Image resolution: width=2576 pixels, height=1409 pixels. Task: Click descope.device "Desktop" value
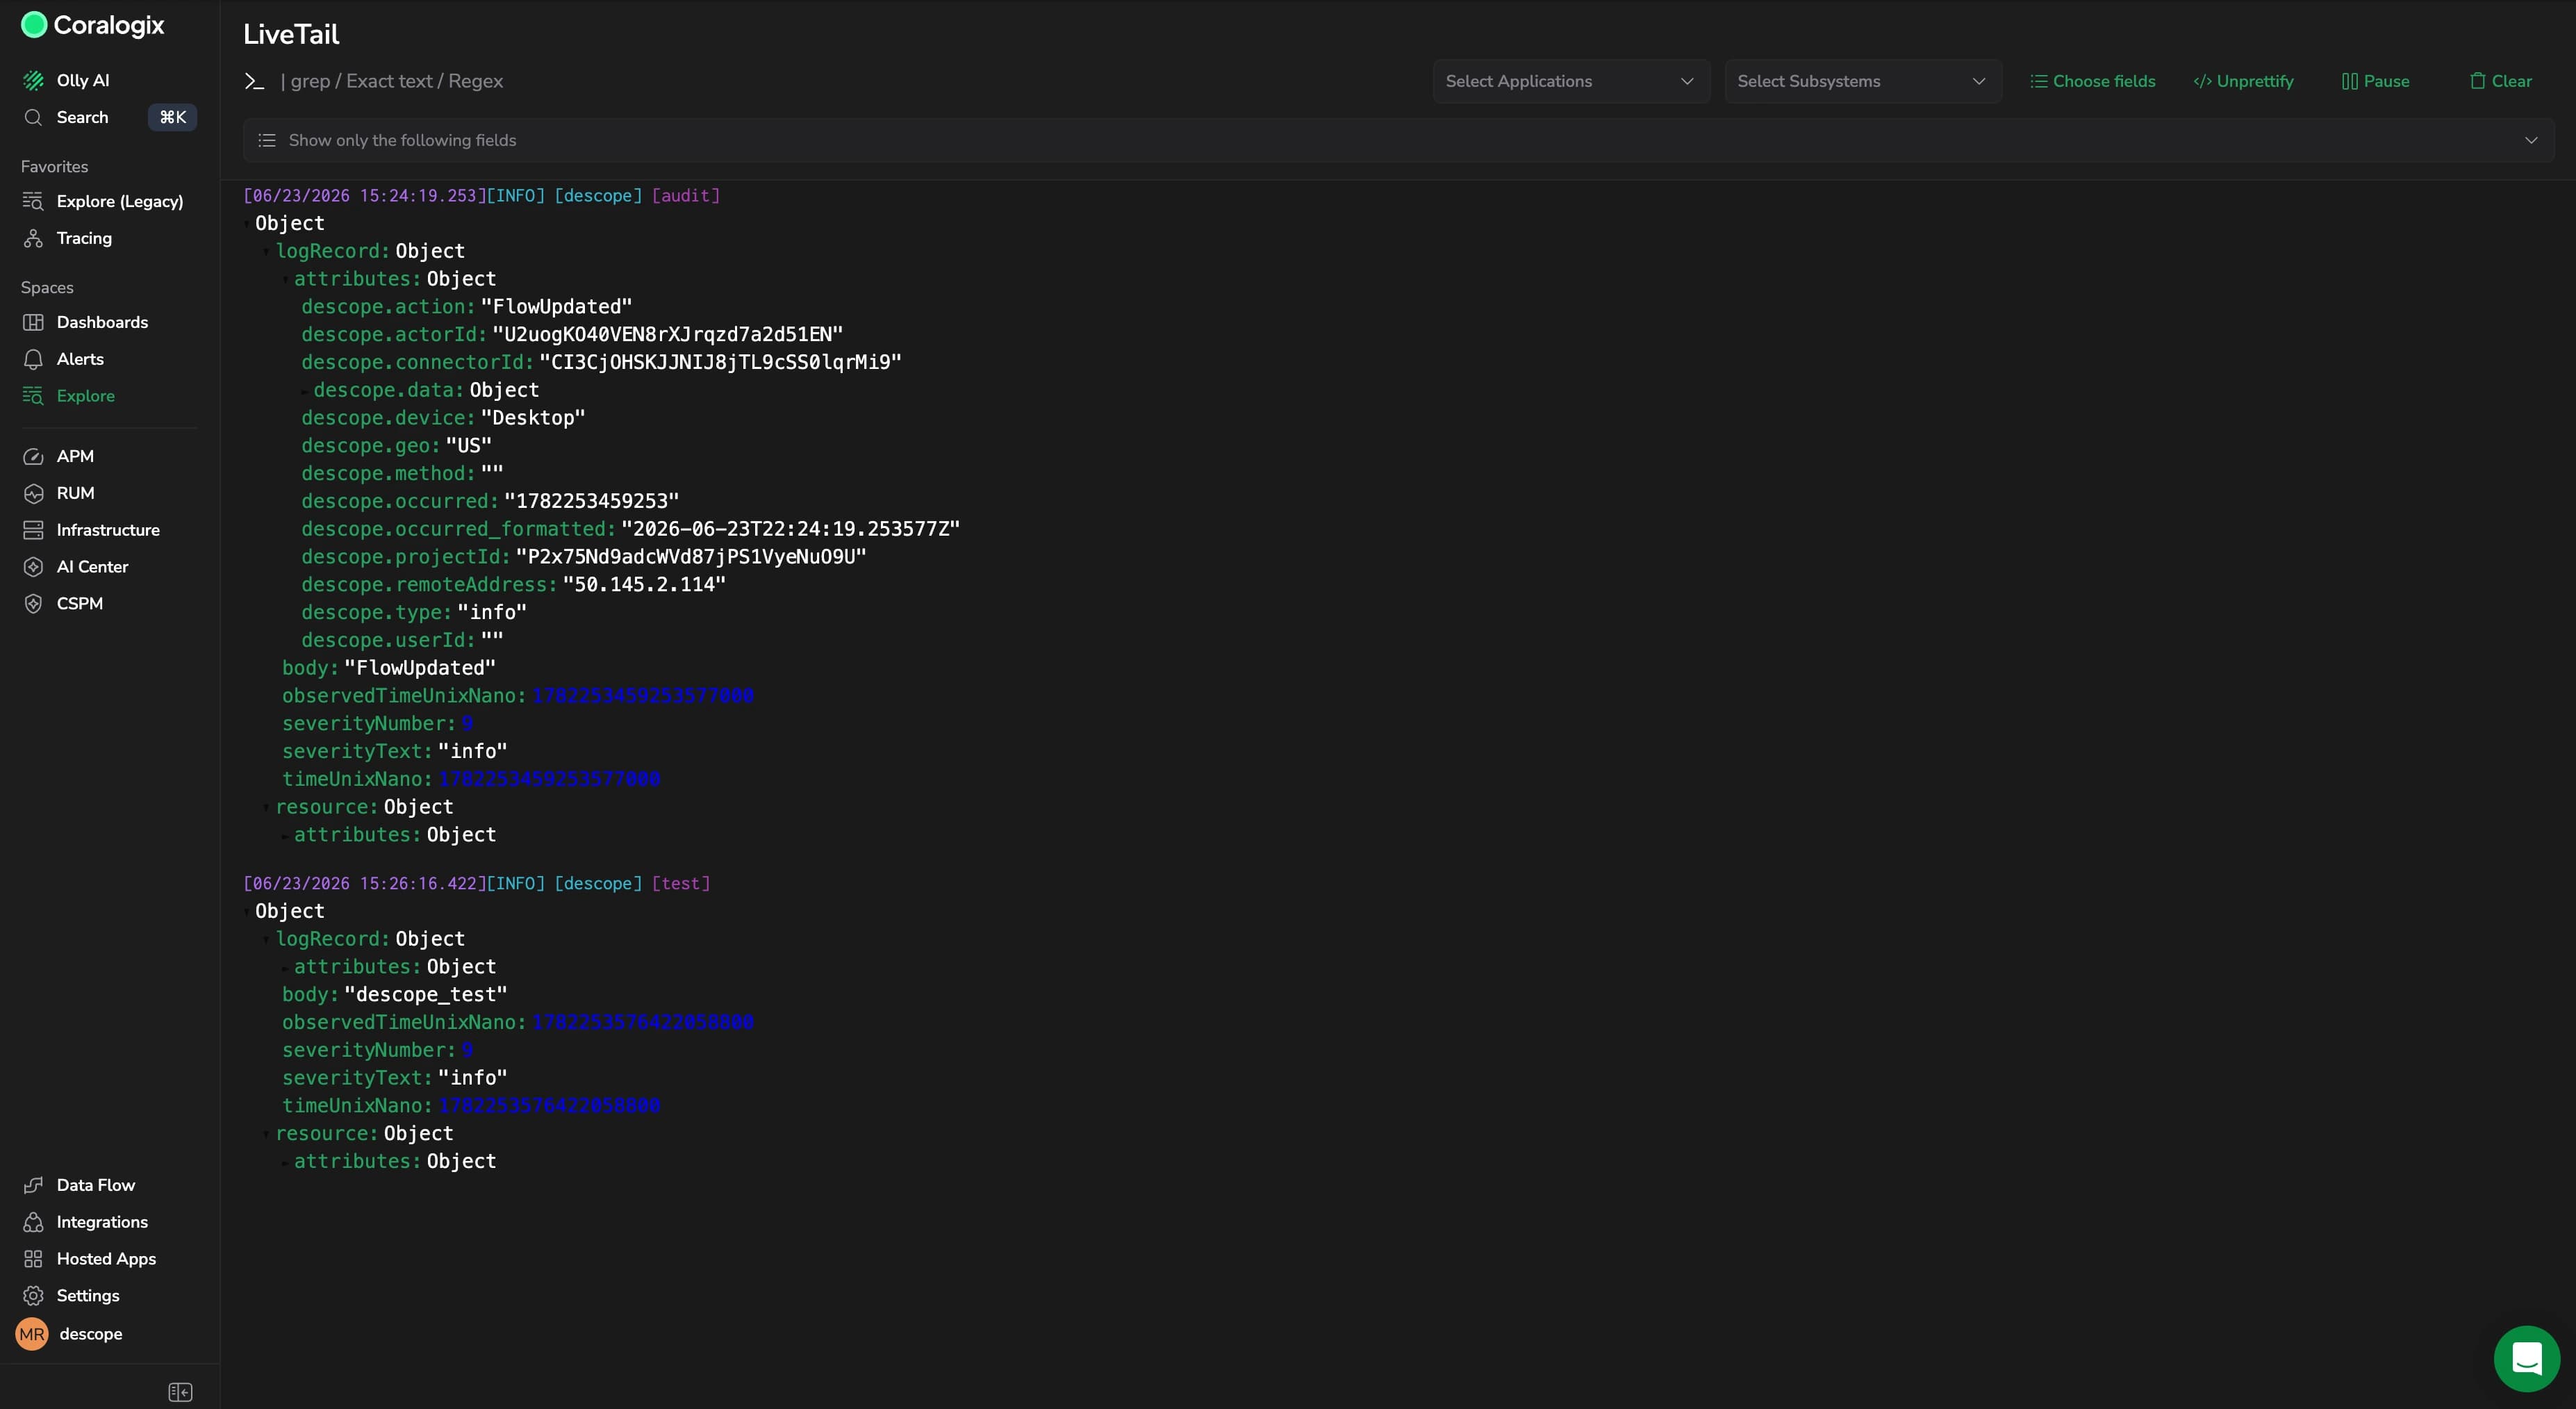point(533,418)
